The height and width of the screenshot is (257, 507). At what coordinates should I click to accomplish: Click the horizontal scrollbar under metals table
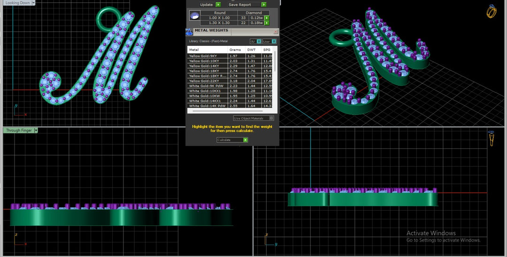click(x=230, y=111)
